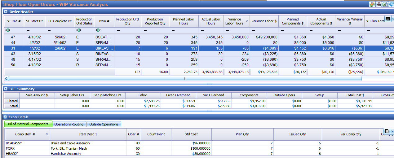Click the Variance Labor Hours sort arrow
The image size is (394, 158).
247,21
